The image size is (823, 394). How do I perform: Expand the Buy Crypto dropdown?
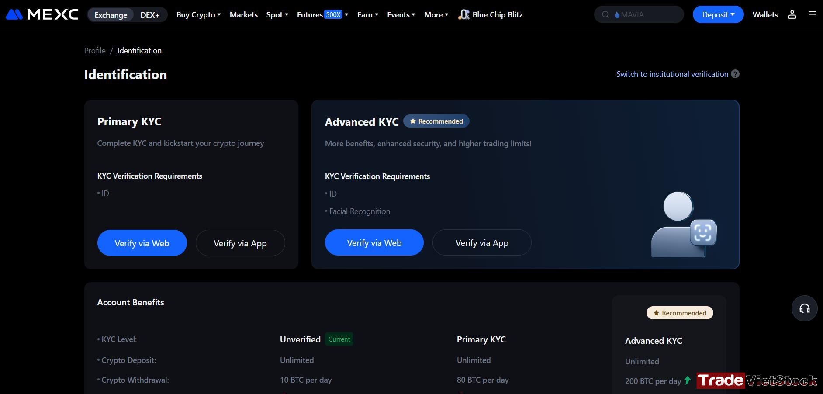pos(198,14)
